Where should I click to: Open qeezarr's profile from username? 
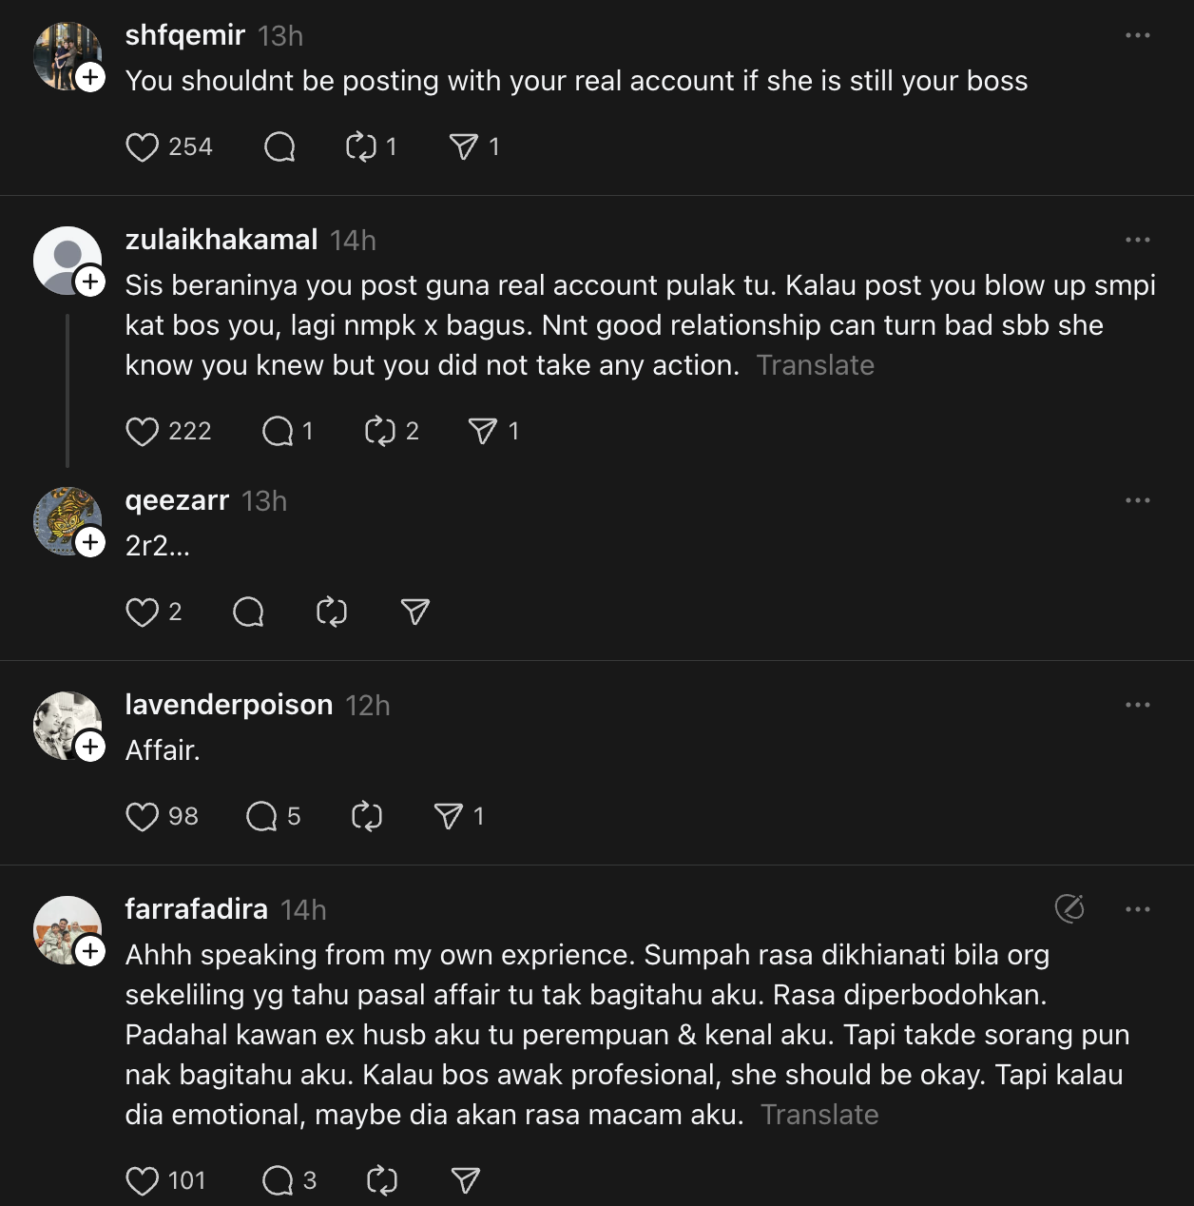[x=178, y=500]
